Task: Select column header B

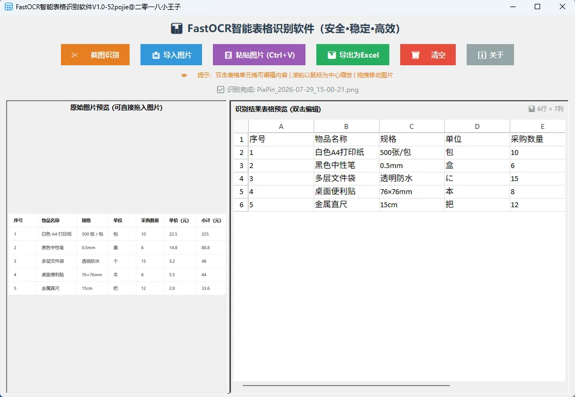Action: (x=346, y=126)
